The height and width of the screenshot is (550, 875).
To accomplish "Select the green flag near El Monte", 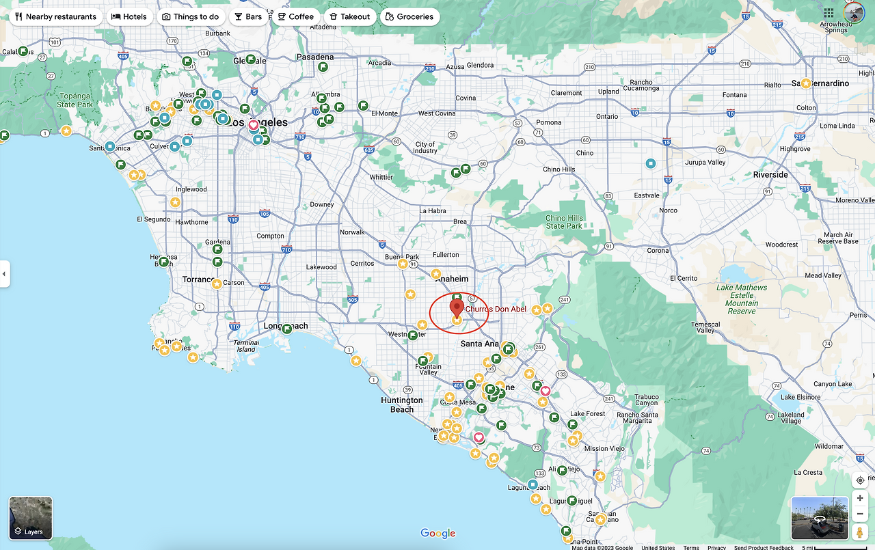I will 364,106.
